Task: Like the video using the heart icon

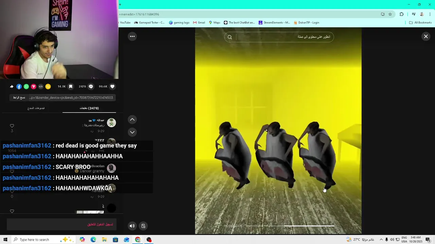Action: (x=112, y=86)
